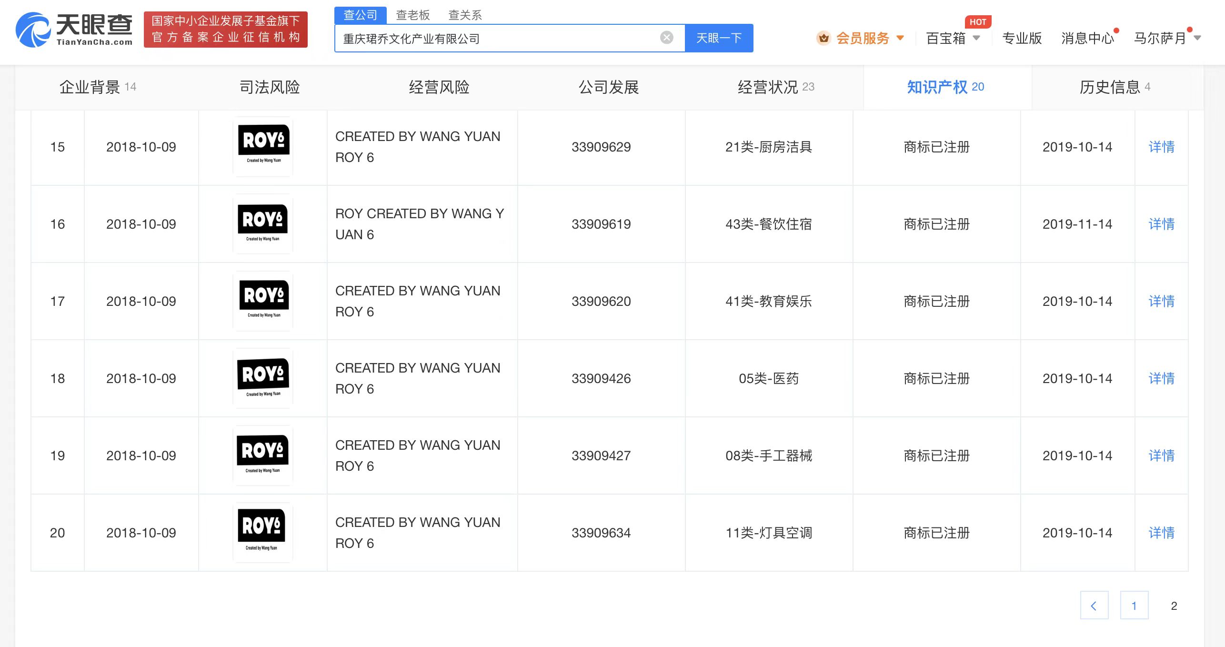Open 详情 for trademark 33909634
This screenshot has width=1225, height=647.
(1161, 533)
